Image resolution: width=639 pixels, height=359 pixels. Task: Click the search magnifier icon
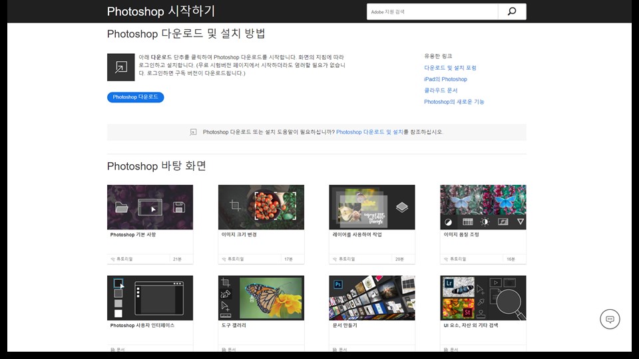512,11
